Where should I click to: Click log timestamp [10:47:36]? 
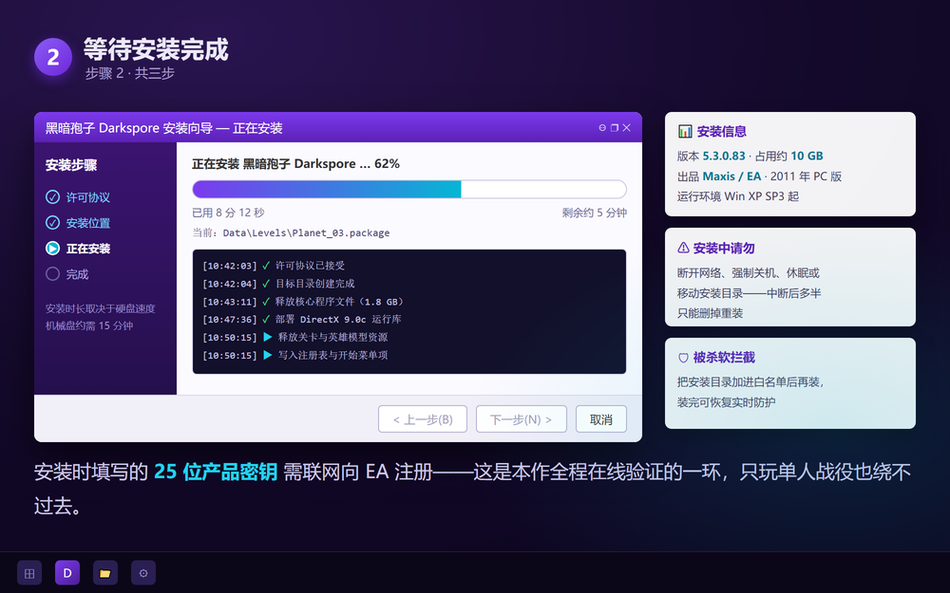(x=230, y=320)
